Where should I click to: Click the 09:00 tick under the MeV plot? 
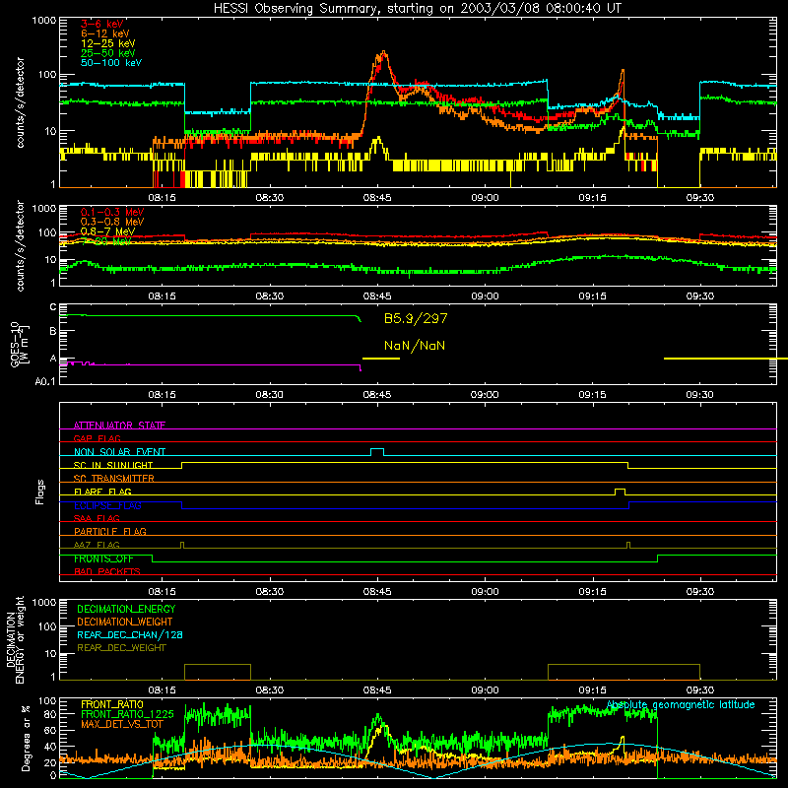coord(485,296)
